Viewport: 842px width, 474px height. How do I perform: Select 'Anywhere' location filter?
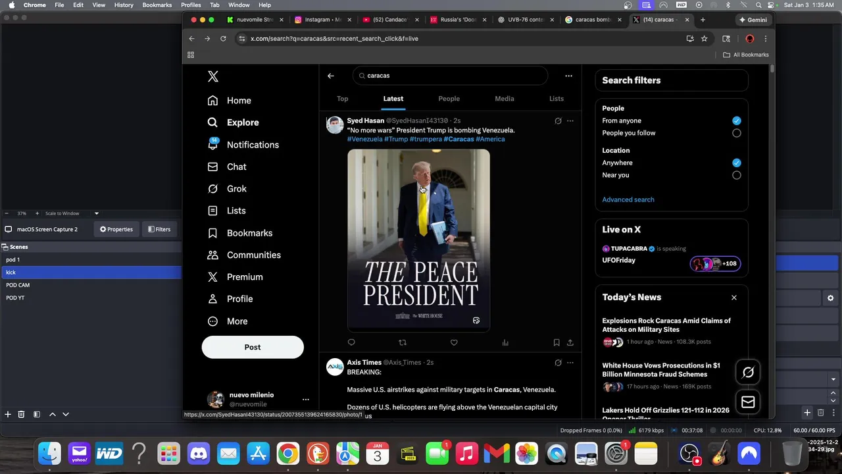click(x=737, y=163)
